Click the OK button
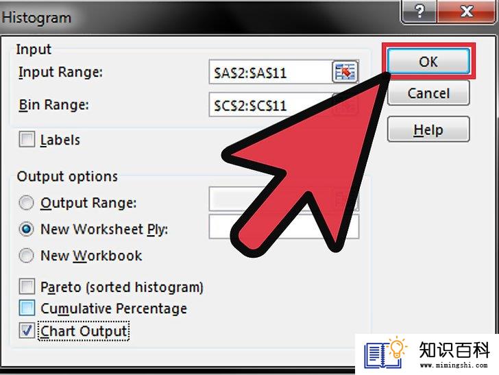The image size is (499, 375). (428, 62)
